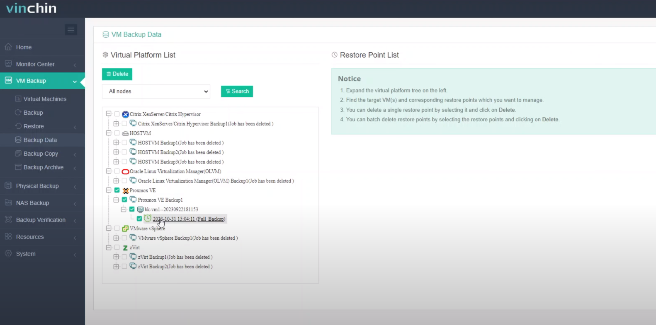Check the Oracle OLVM platform checkbox
Screen dimensions: 656x325
point(117,171)
